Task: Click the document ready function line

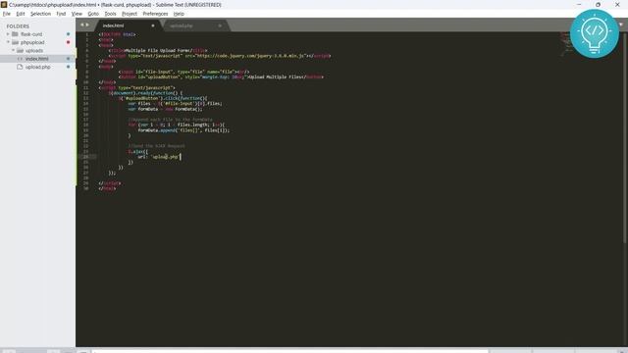Action: click(145, 93)
